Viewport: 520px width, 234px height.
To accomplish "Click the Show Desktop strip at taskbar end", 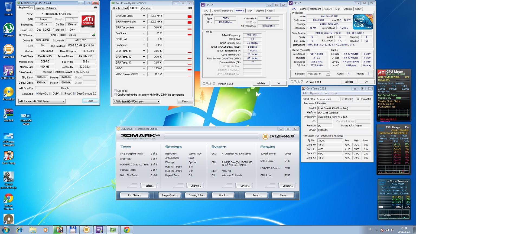I will 414,230.
